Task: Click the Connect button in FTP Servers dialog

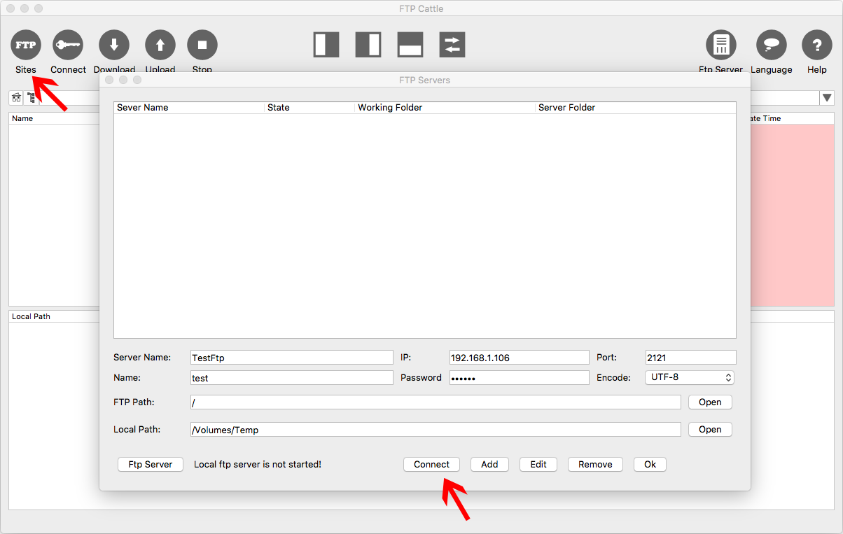Action: pos(431,464)
